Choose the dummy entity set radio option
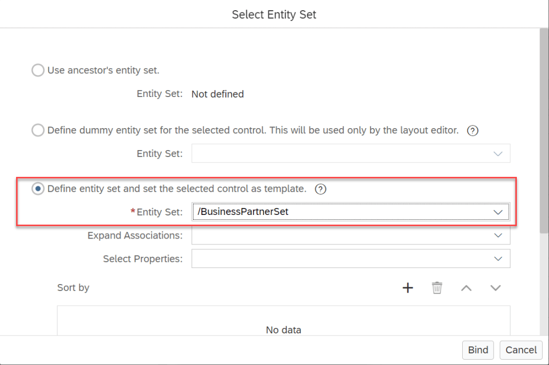 point(38,130)
